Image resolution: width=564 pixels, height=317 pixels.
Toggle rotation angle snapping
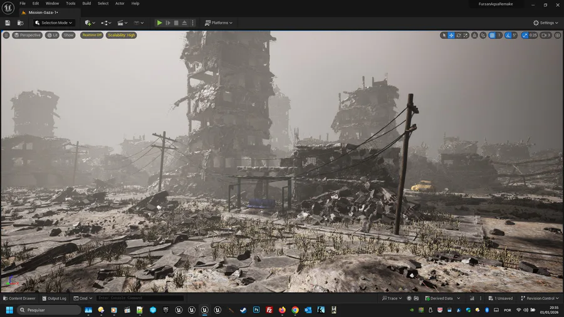point(508,35)
